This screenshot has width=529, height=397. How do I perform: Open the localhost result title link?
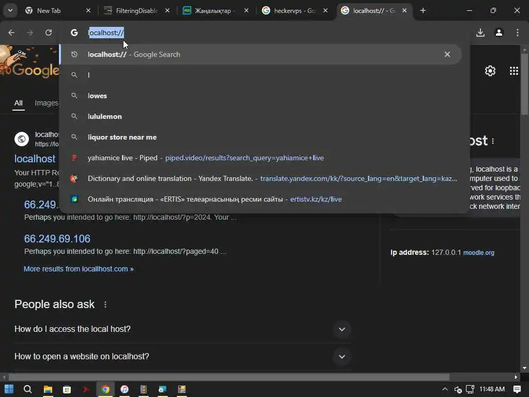tap(35, 159)
